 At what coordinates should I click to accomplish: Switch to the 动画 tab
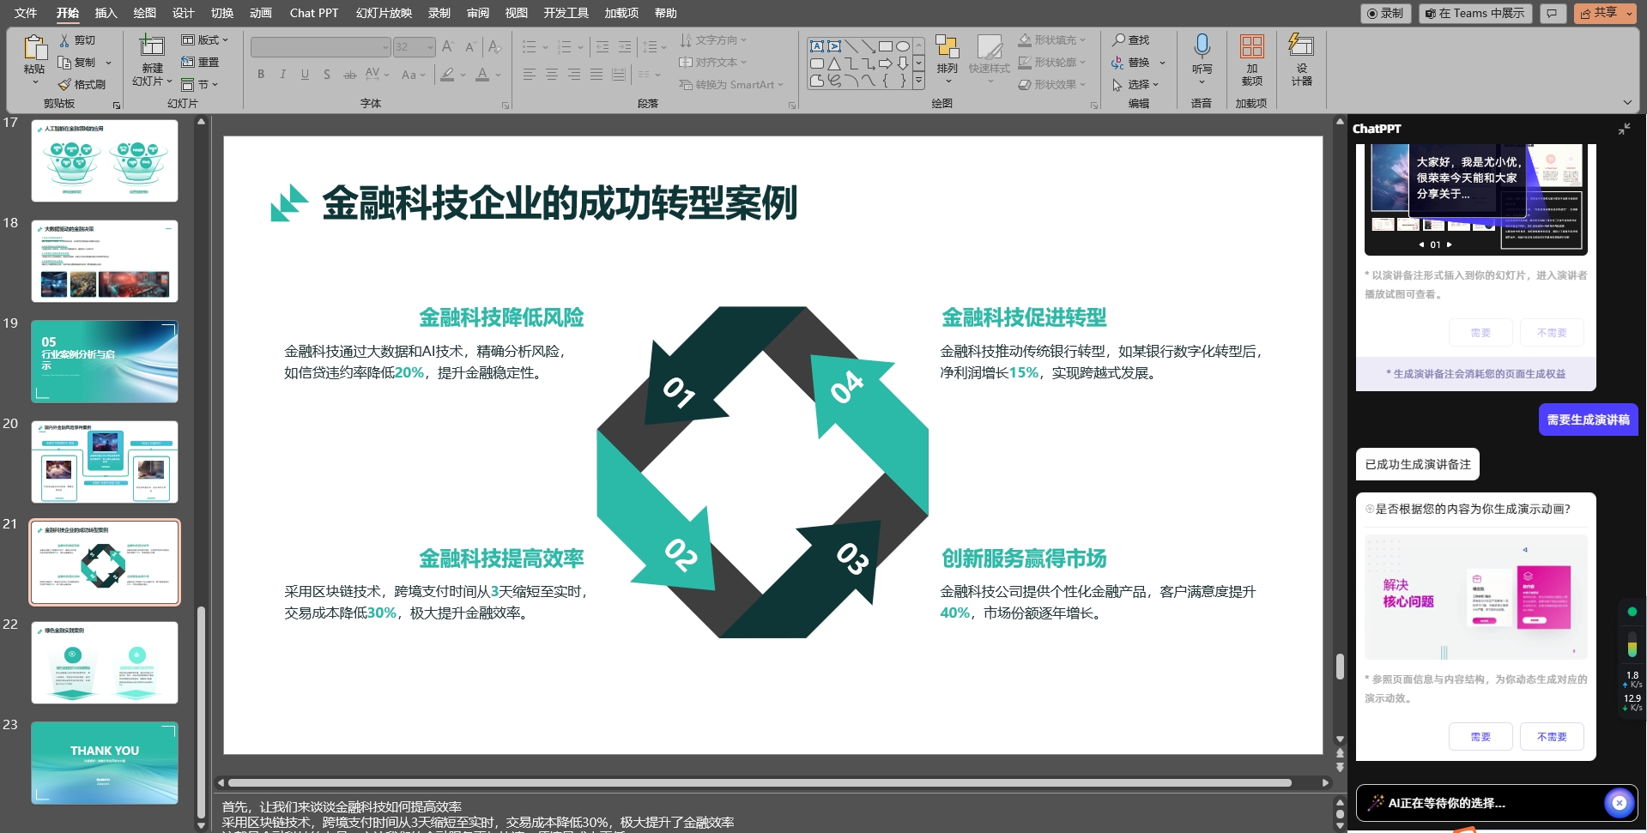(261, 13)
